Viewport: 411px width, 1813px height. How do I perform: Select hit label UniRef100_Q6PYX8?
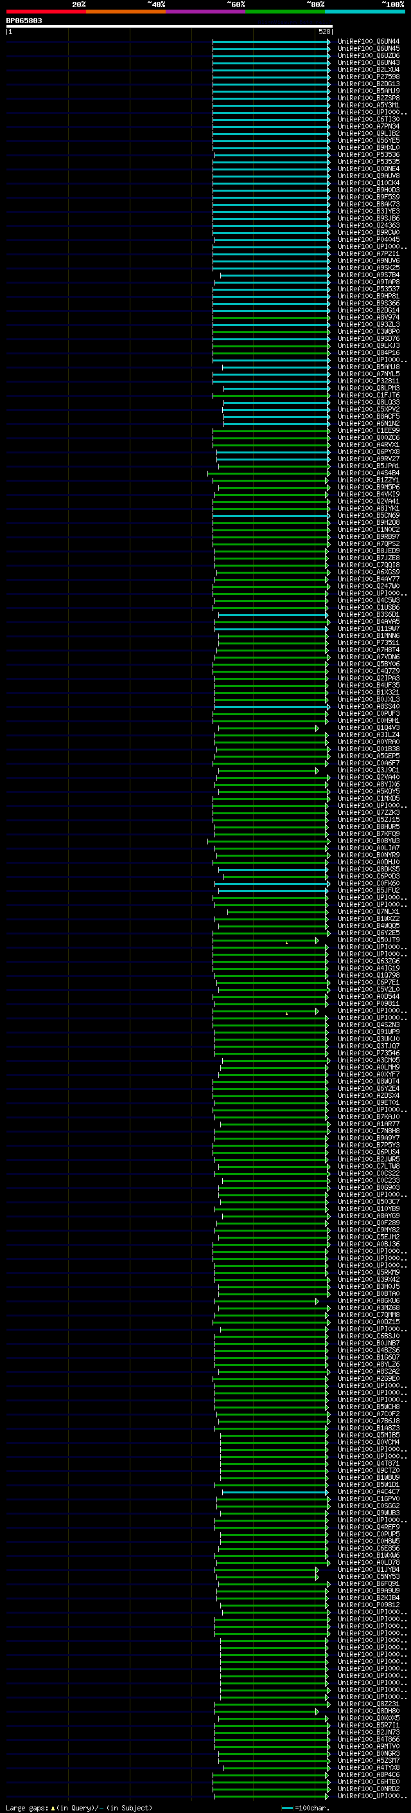(369, 452)
